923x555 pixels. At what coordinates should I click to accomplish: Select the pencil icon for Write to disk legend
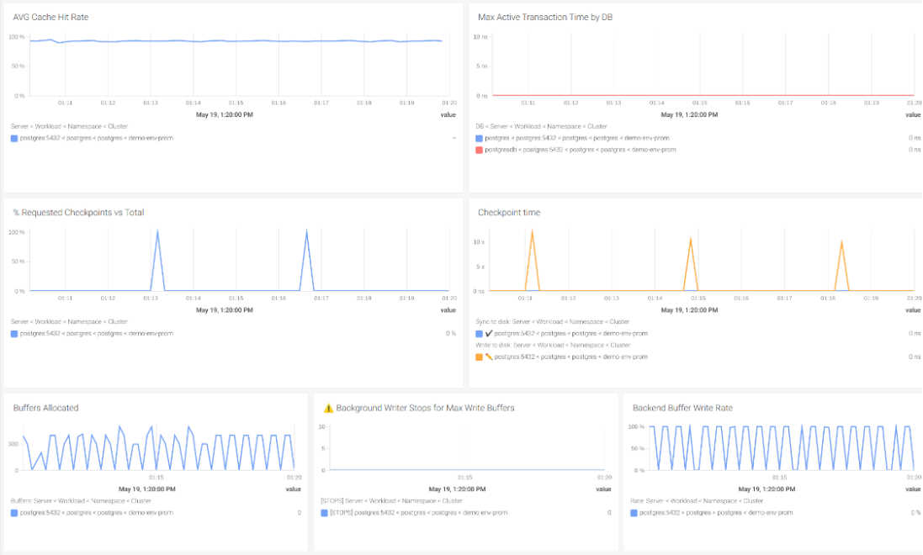[489, 356]
